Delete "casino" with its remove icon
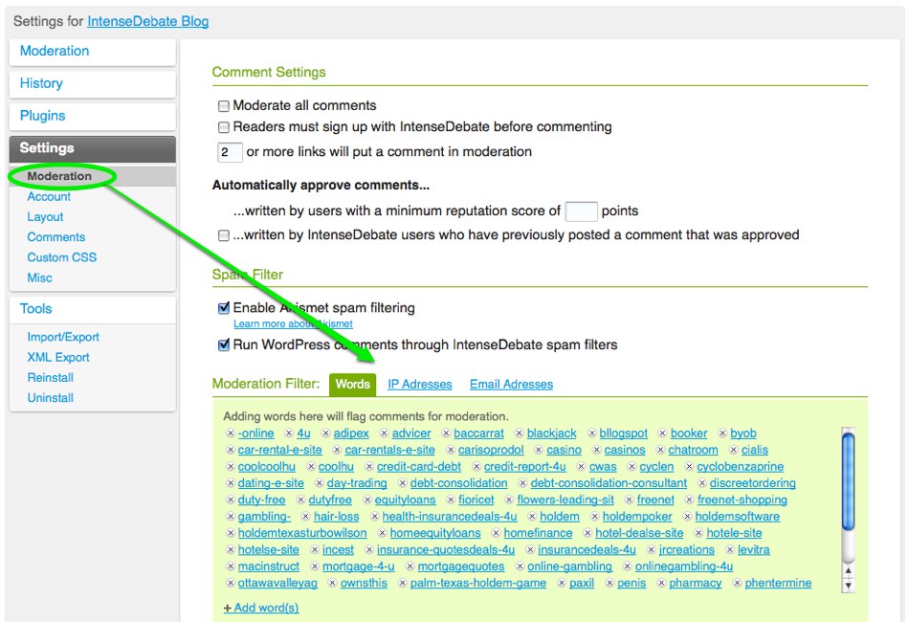This screenshot has width=908, height=622. click(x=540, y=450)
